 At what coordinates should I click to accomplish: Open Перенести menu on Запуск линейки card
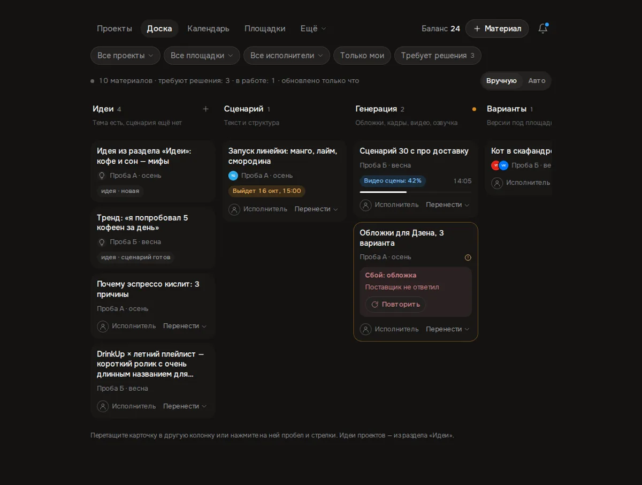pyautogui.click(x=316, y=209)
